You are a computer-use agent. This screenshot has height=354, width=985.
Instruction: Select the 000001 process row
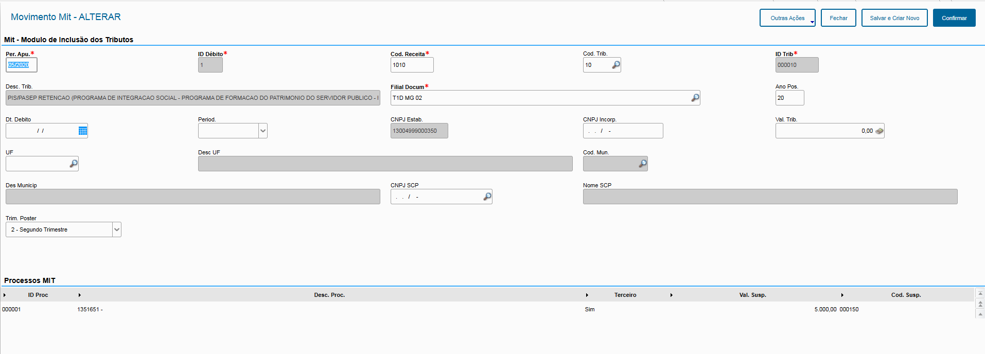(12, 309)
